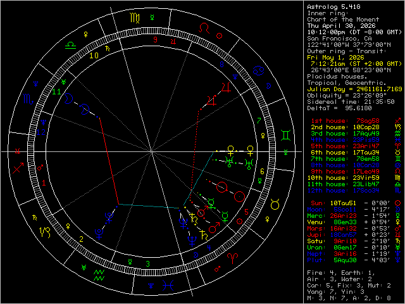
Task: Click the time '10:12:00pm (DT -8:00 GMT)'
Action: [354, 32]
